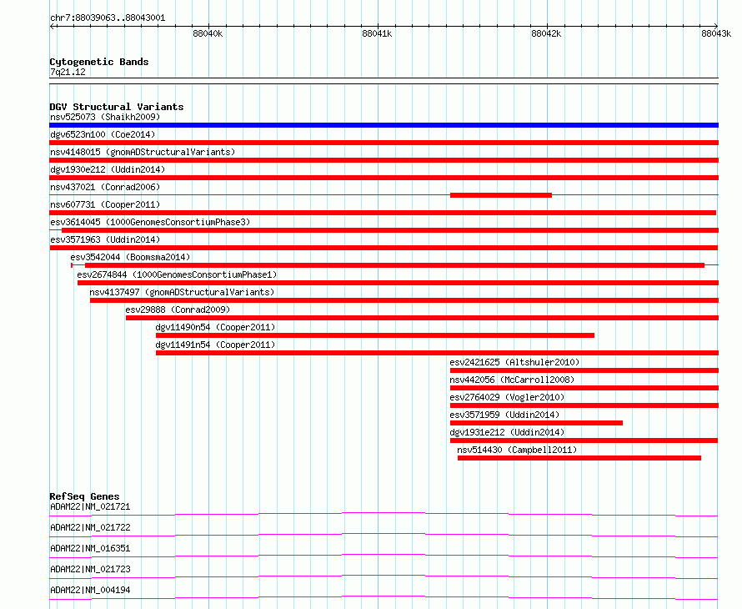Click dgv11490n54 (Cooper2011) label
742x609 pixels.
tap(215, 327)
